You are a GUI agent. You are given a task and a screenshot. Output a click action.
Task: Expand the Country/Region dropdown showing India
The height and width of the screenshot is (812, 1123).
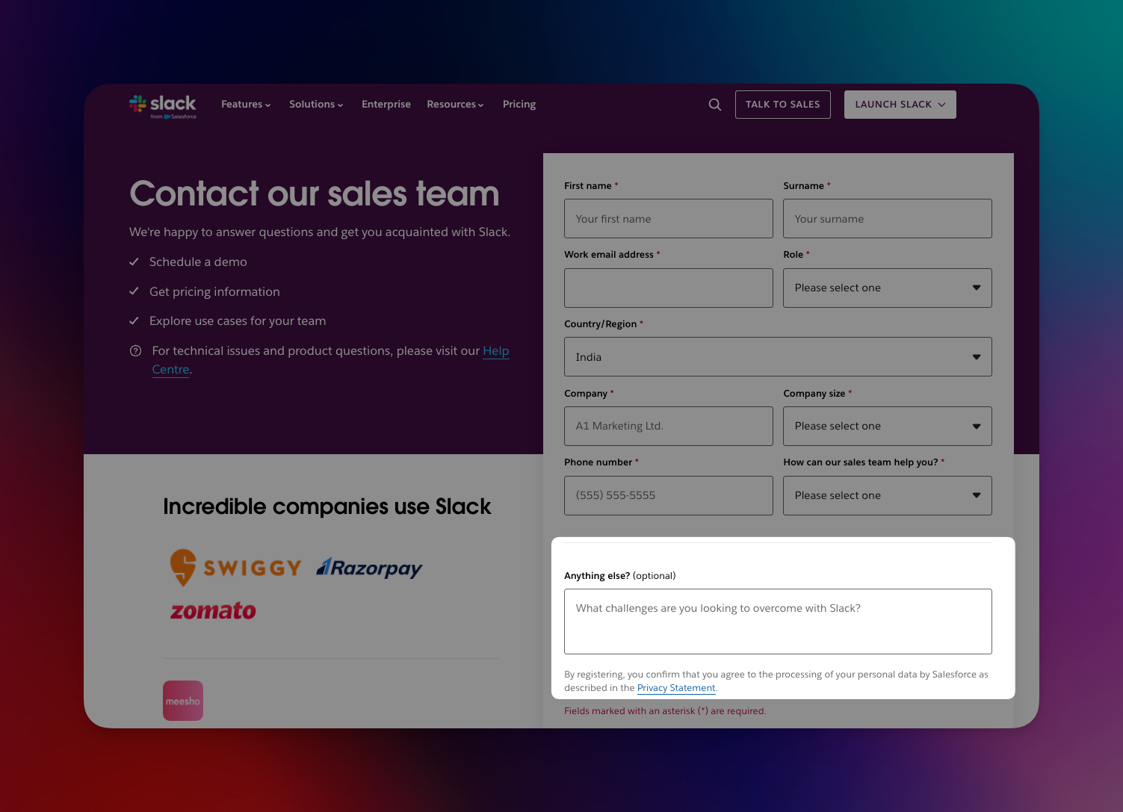click(778, 357)
